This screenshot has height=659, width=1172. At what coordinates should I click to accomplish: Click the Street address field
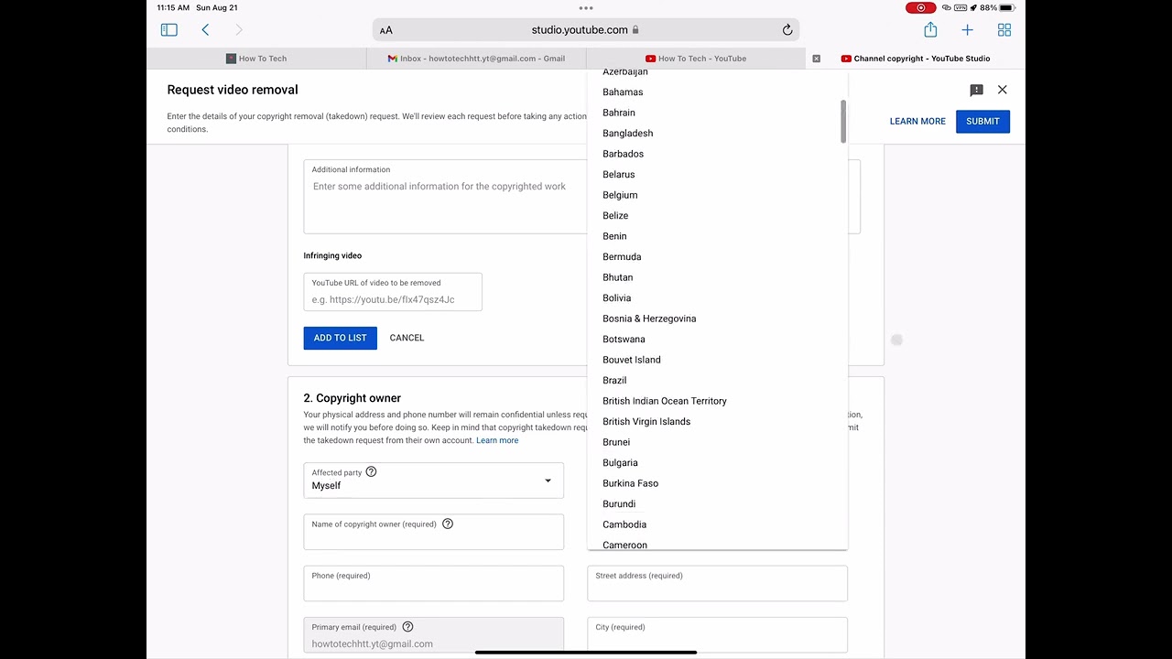717,583
